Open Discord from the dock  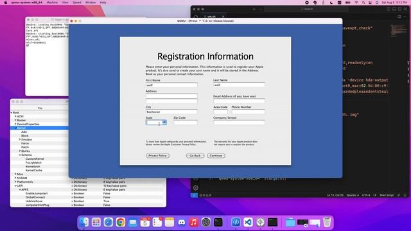click(x=182, y=222)
